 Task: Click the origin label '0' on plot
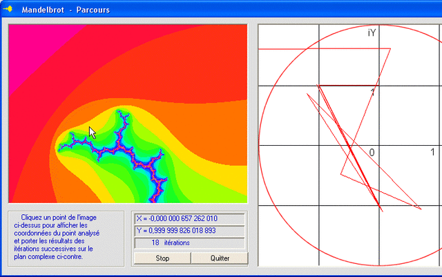pyautogui.click(x=372, y=153)
